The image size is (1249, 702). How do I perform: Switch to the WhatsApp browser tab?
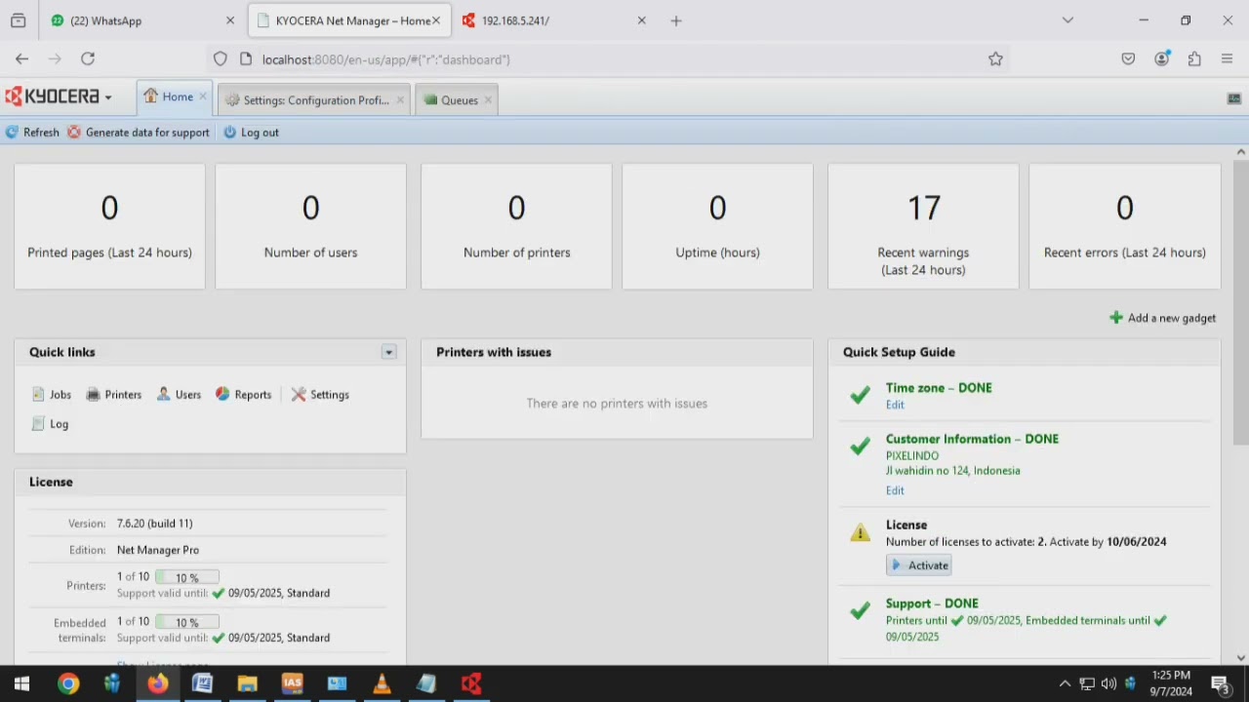[142, 20]
